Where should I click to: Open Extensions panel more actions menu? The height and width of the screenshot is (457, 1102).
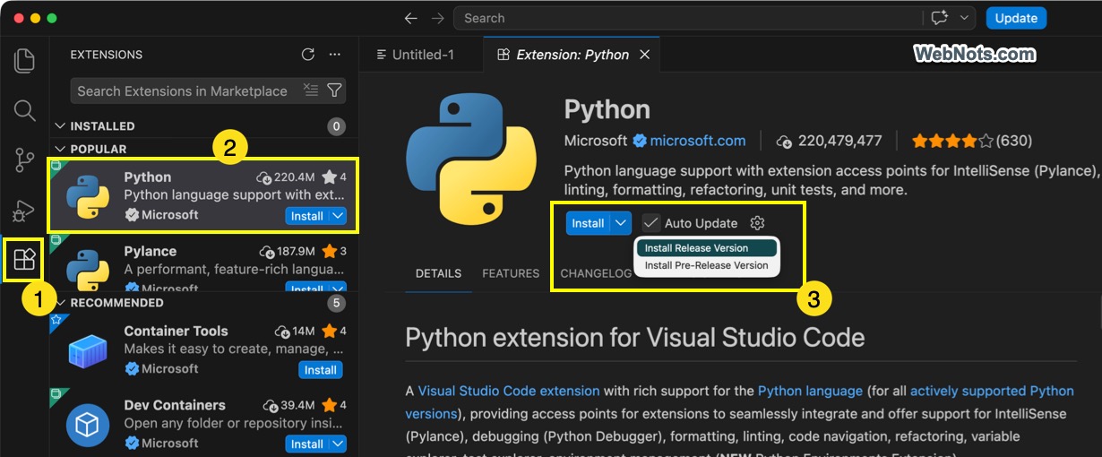click(334, 55)
